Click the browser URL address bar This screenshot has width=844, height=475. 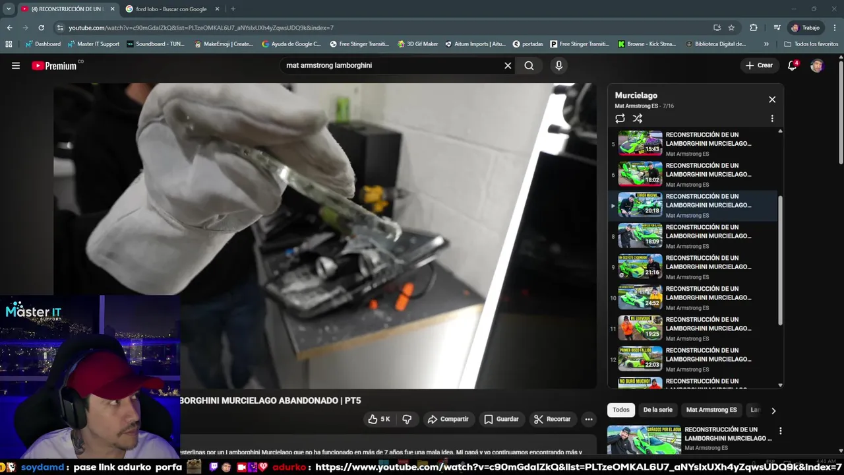382,28
